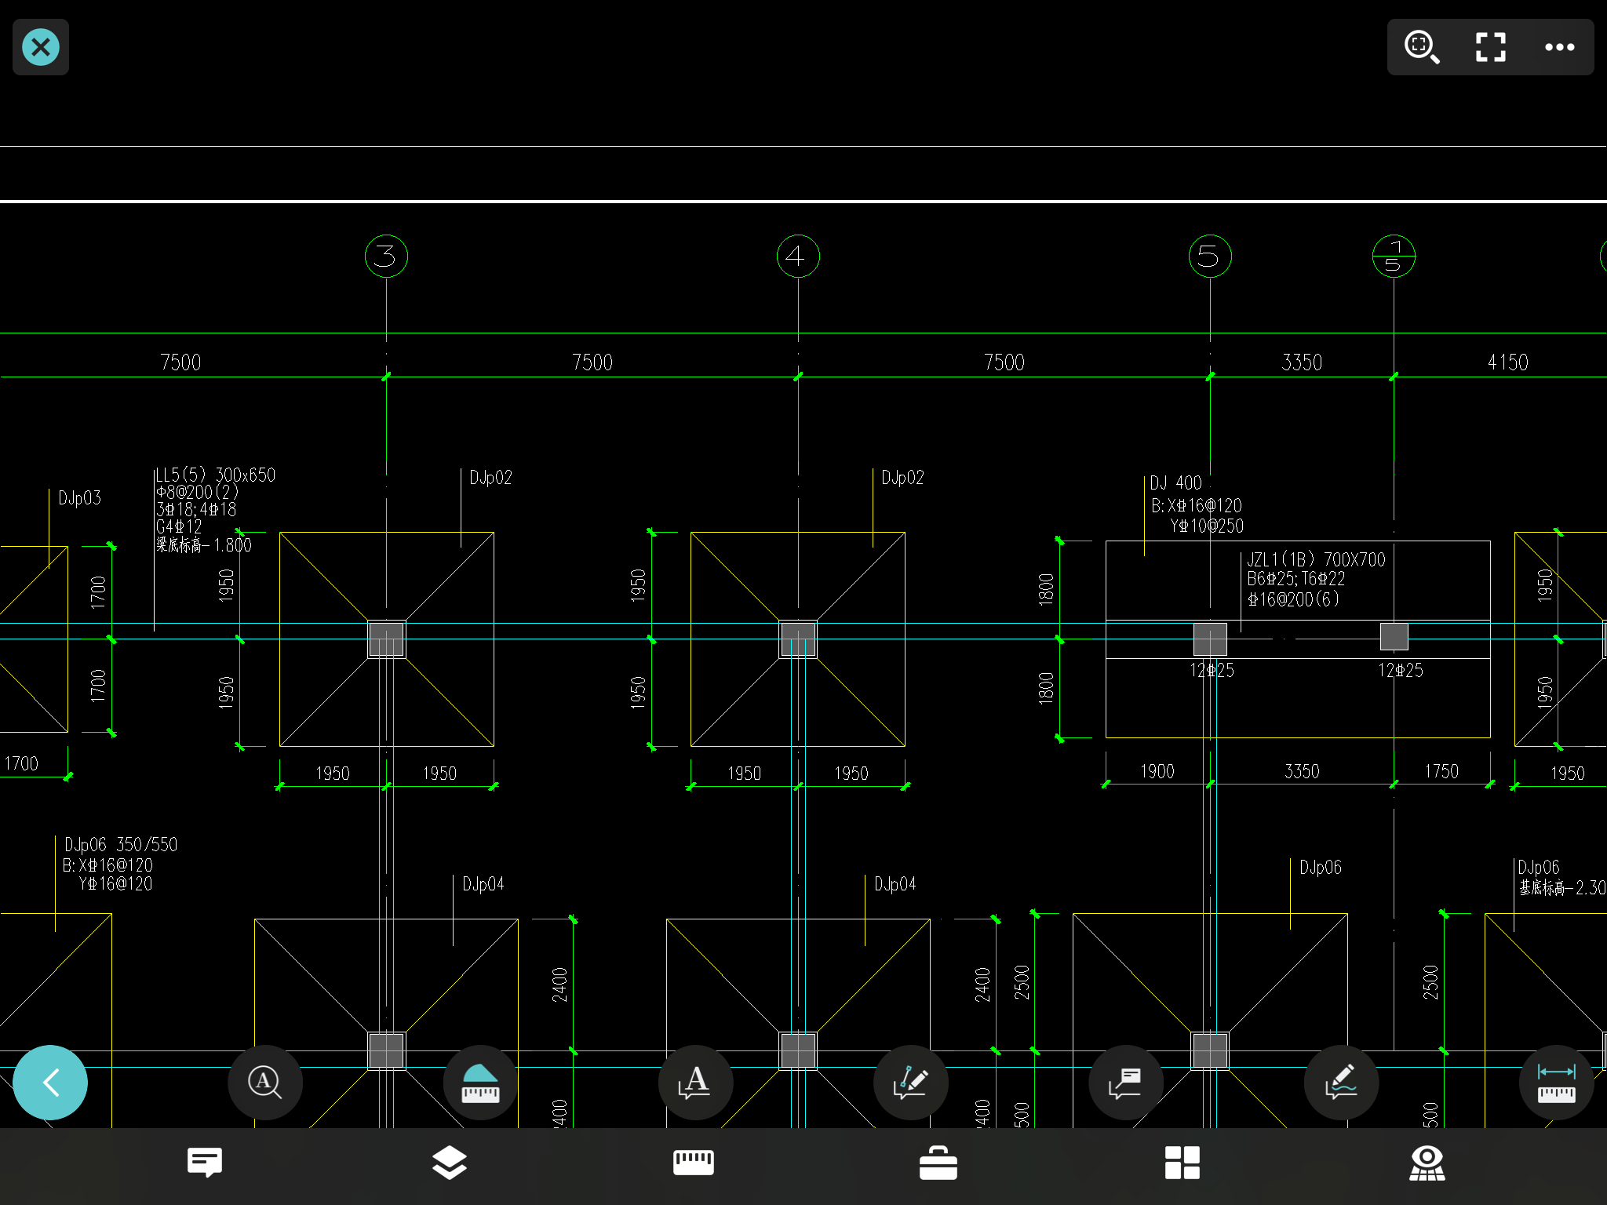
Task: Select the area measurement tool
Action: [480, 1083]
